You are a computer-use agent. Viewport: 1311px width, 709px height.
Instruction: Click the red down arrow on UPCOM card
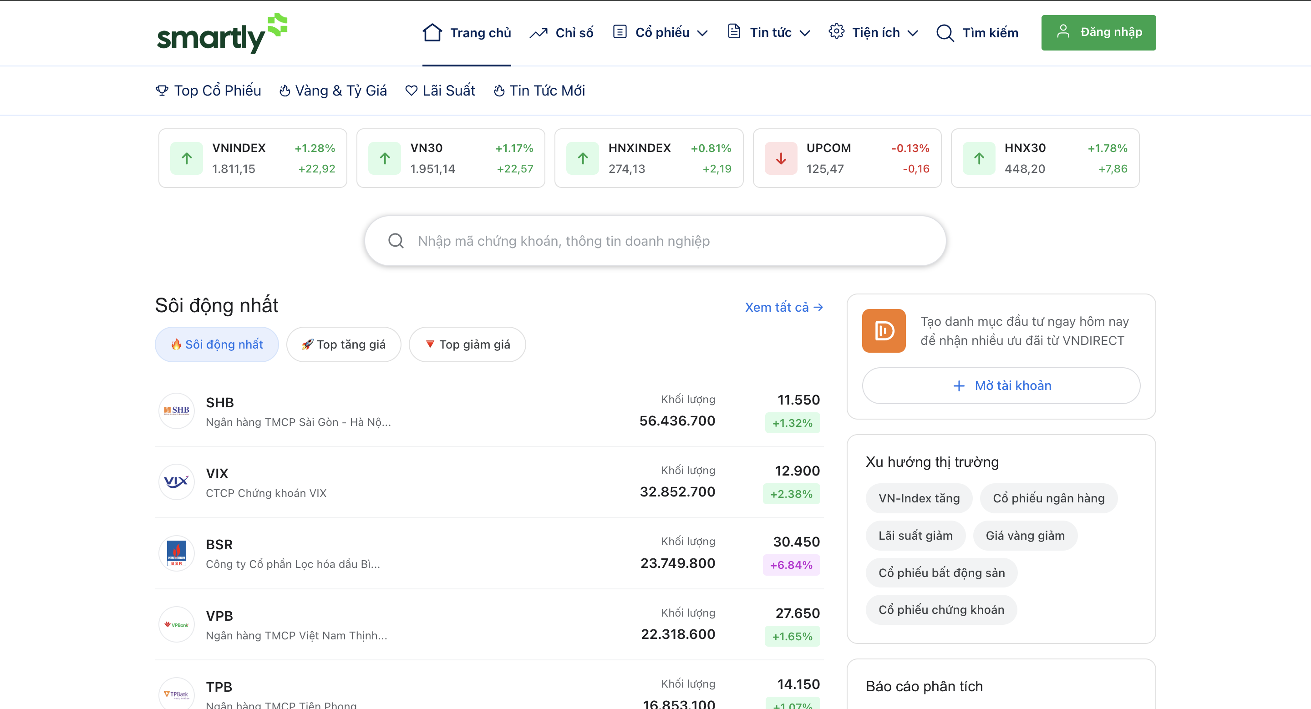click(781, 159)
